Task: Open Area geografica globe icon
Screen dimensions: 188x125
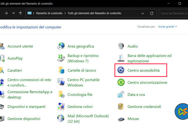Action: (61, 46)
